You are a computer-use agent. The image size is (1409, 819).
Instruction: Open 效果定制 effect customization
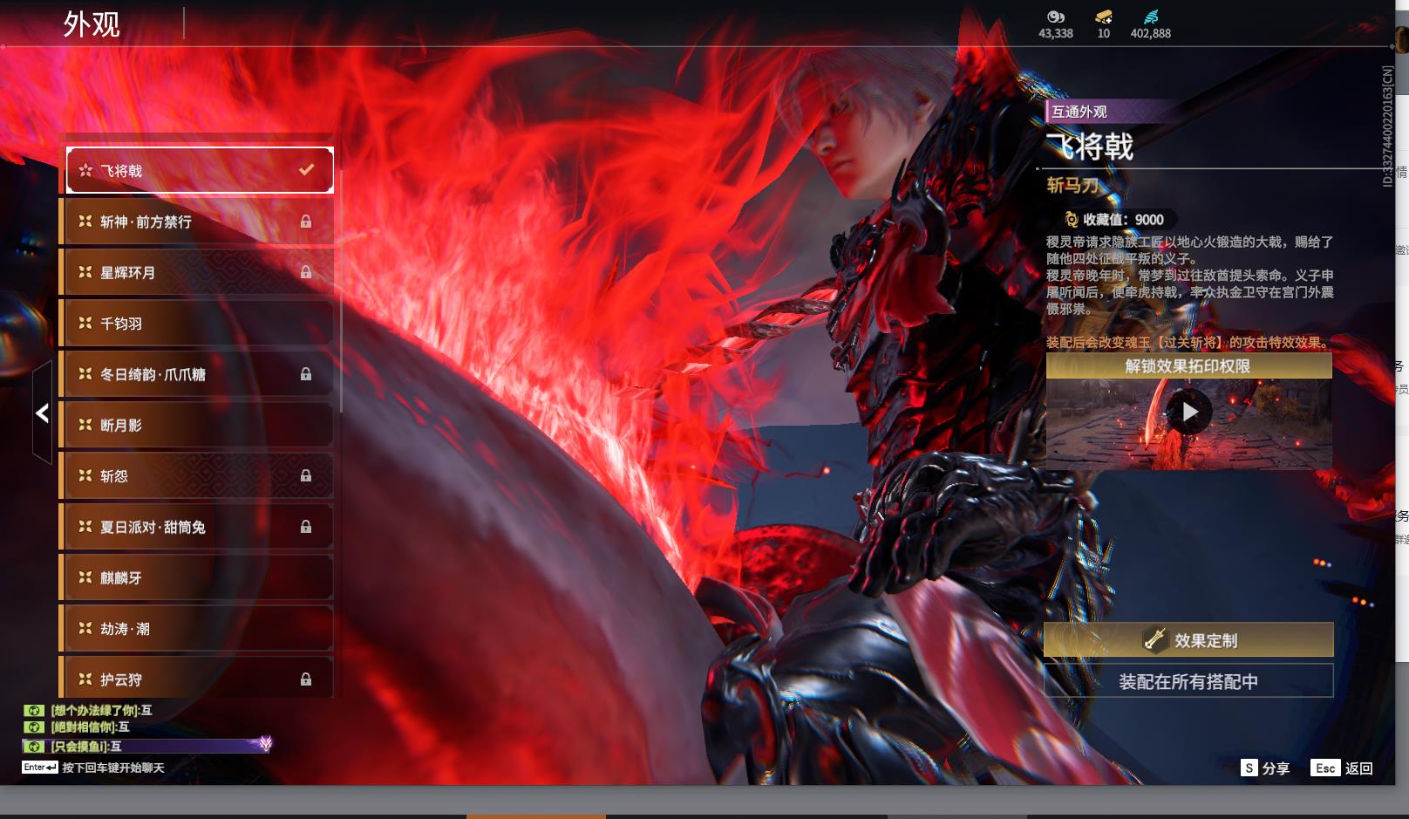1188,640
